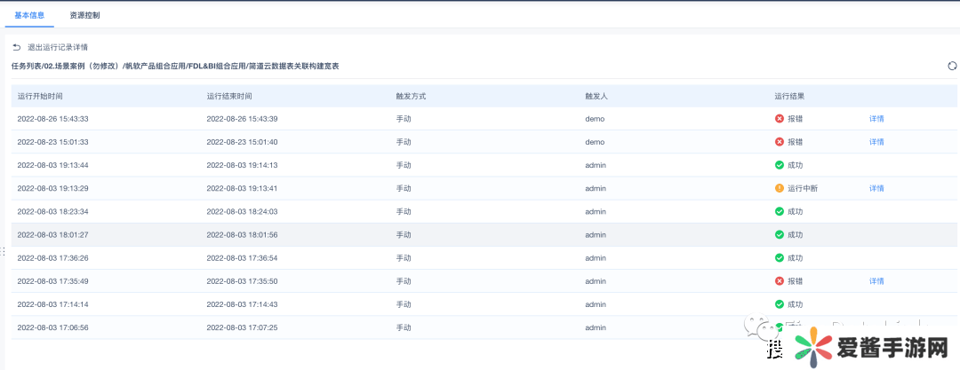View 详情 for the 运行中断 run
Screen dimensions: 960x370
[x=876, y=188]
